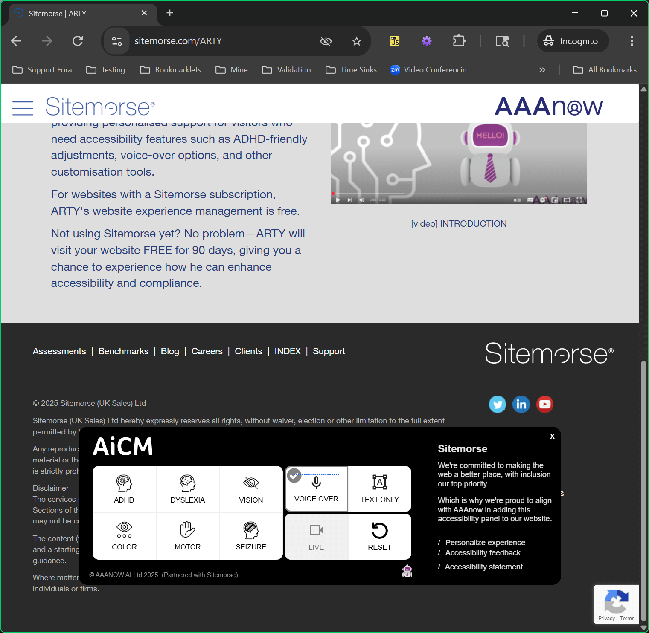
Task: Select the Sitemorse | ARTY tab
Action: (82, 13)
